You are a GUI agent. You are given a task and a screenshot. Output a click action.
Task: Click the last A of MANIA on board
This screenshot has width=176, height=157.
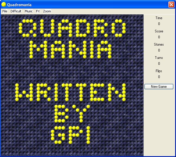point(104,49)
